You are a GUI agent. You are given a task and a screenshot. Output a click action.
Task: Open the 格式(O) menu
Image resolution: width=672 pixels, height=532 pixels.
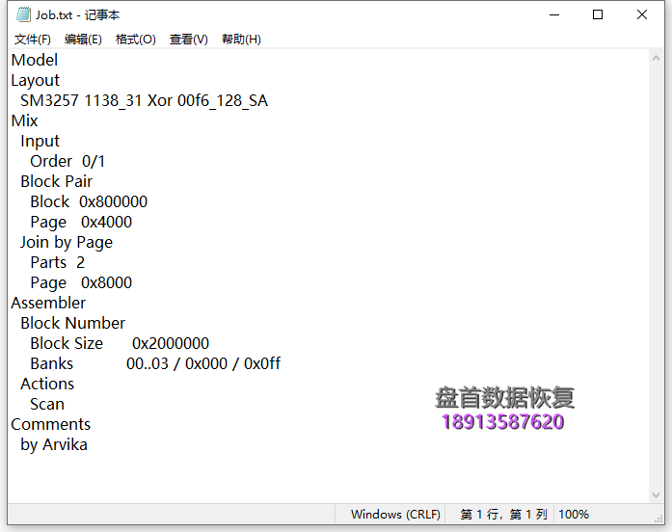135,40
